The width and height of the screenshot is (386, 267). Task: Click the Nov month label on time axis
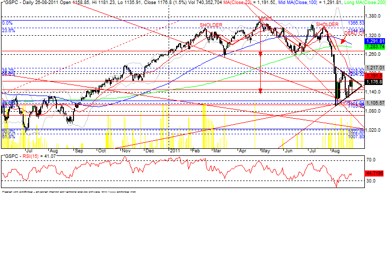click(x=126, y=151)
